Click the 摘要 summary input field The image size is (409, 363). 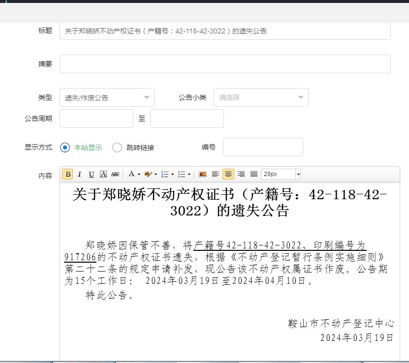tap(225, 64)
